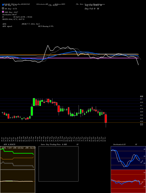Click the 'MACD: 0.64, 0.71, -0.07 D' line

coord(13,19)
